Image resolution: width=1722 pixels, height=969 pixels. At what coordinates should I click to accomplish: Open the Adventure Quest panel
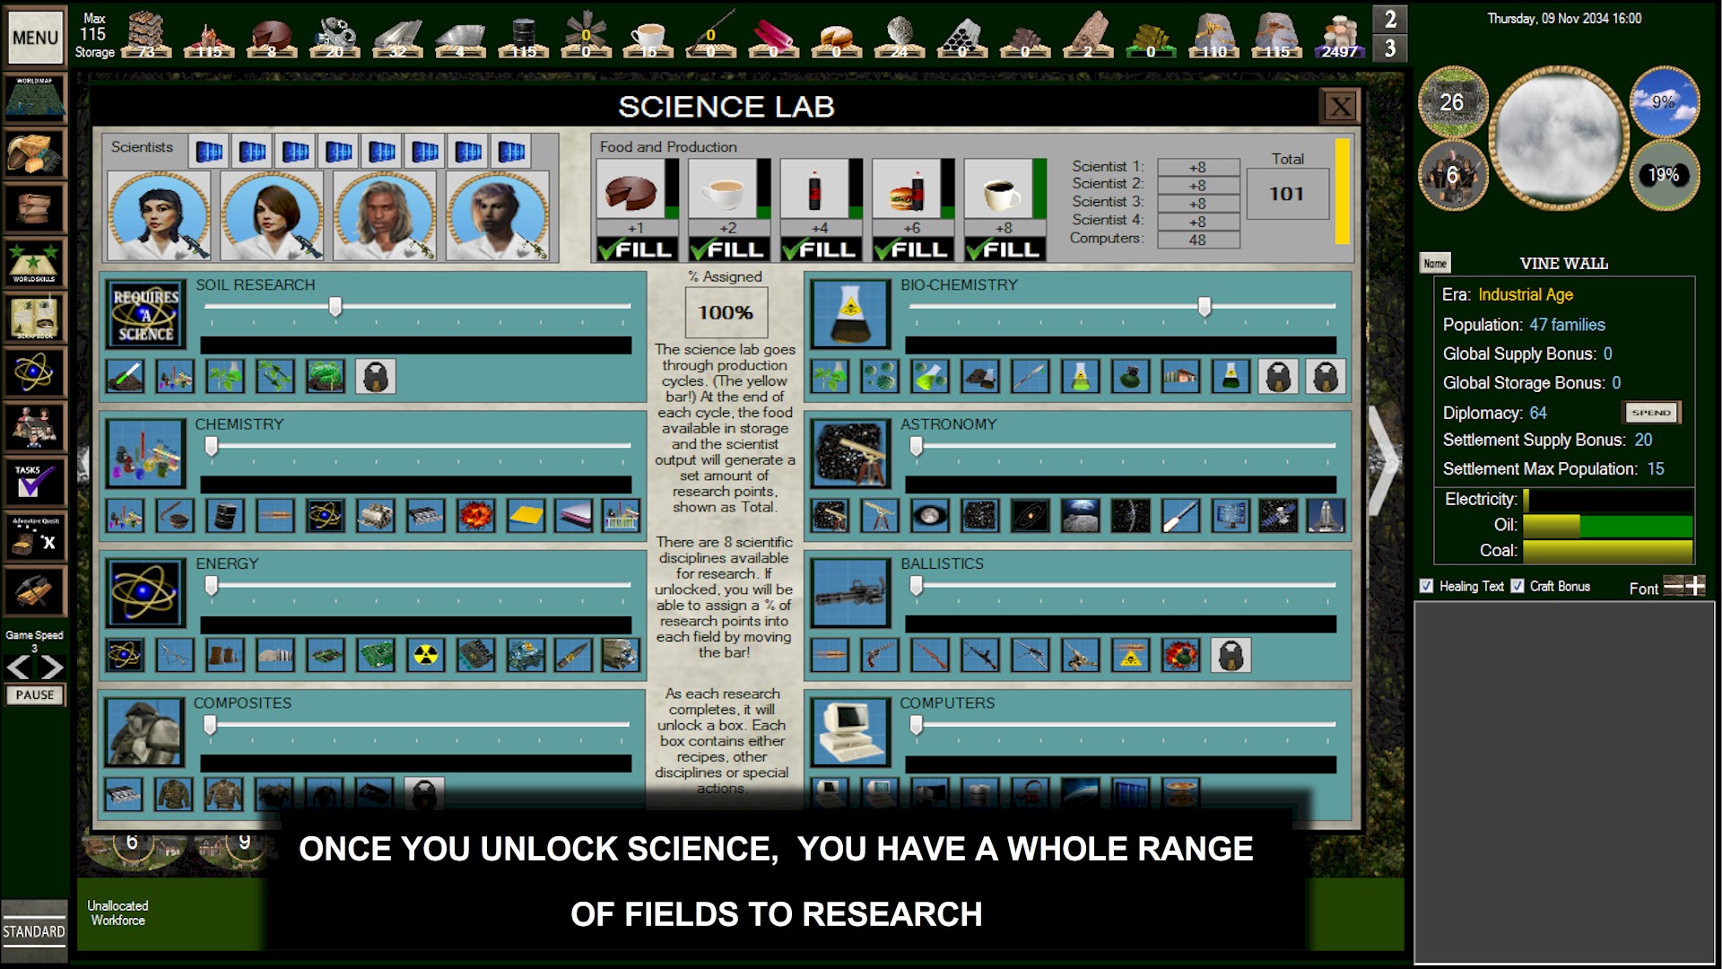pos(35,537)
